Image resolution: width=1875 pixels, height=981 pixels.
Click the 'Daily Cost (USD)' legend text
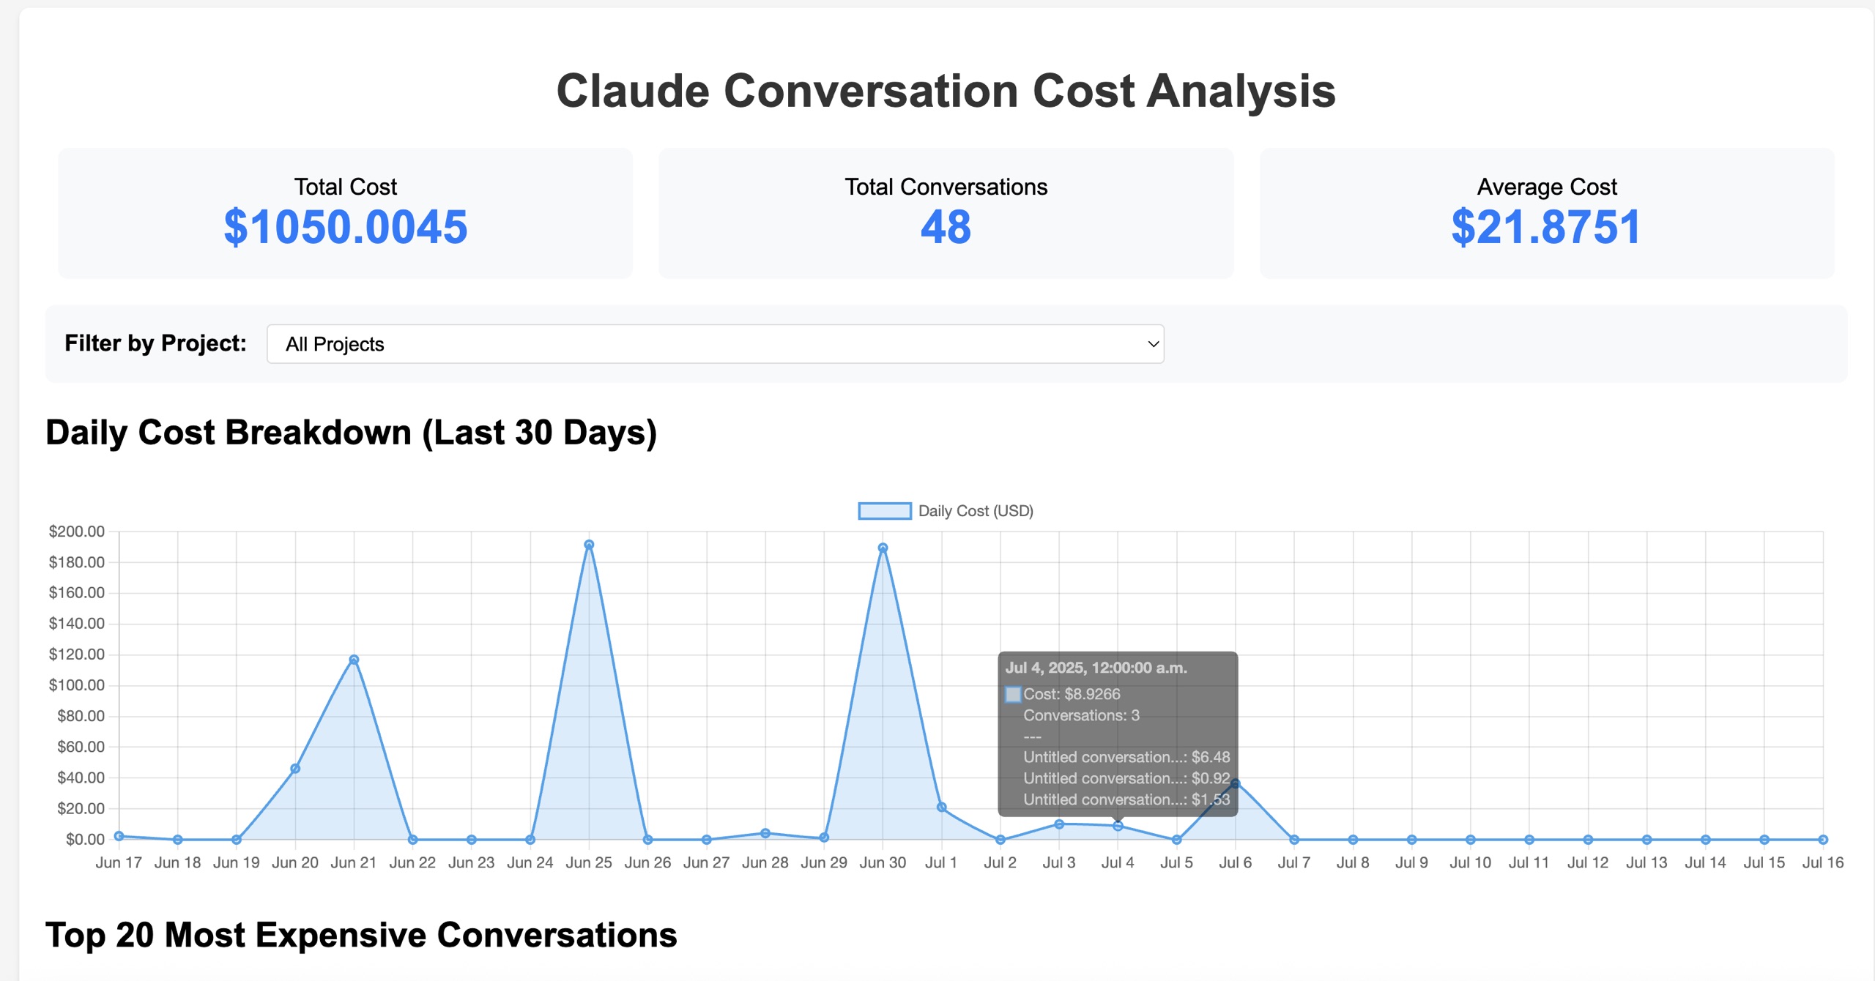[x=976, y=511]
